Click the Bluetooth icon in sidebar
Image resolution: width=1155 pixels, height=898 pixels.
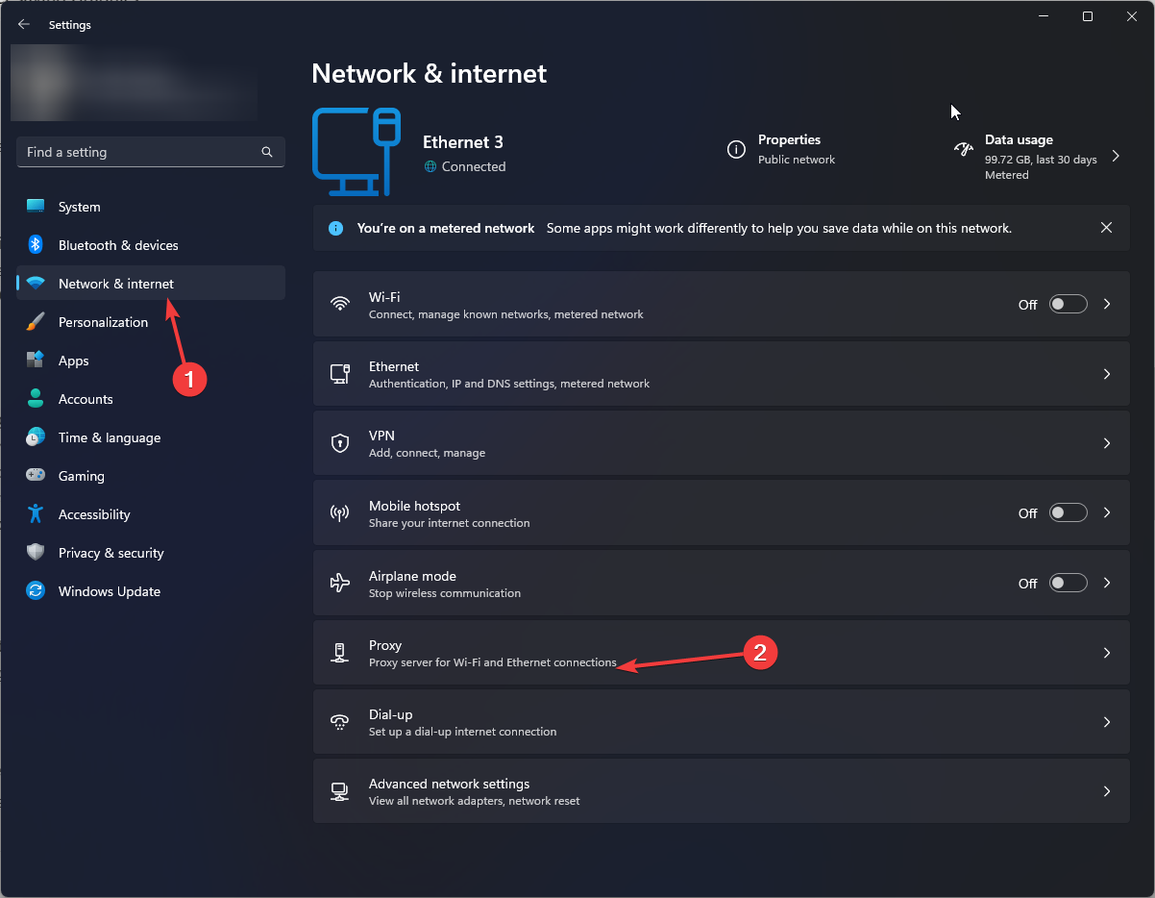click(36, 245)
